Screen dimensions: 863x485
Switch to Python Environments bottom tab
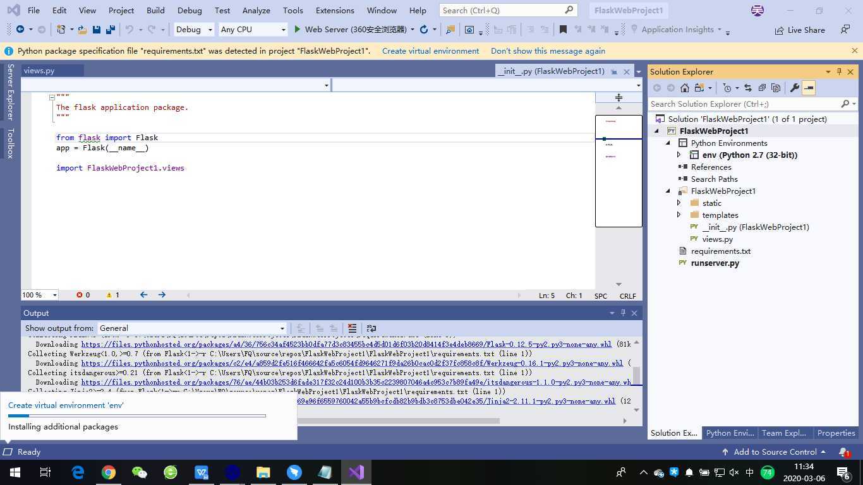coord(730,433)
